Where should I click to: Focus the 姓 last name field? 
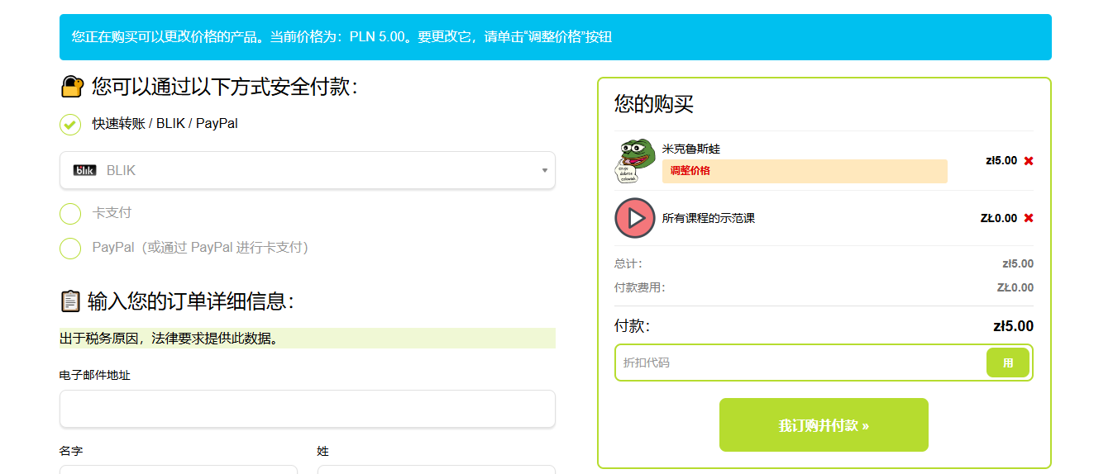click(436, 469)
